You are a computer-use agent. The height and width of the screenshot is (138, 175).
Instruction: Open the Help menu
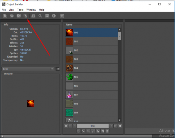42,10
